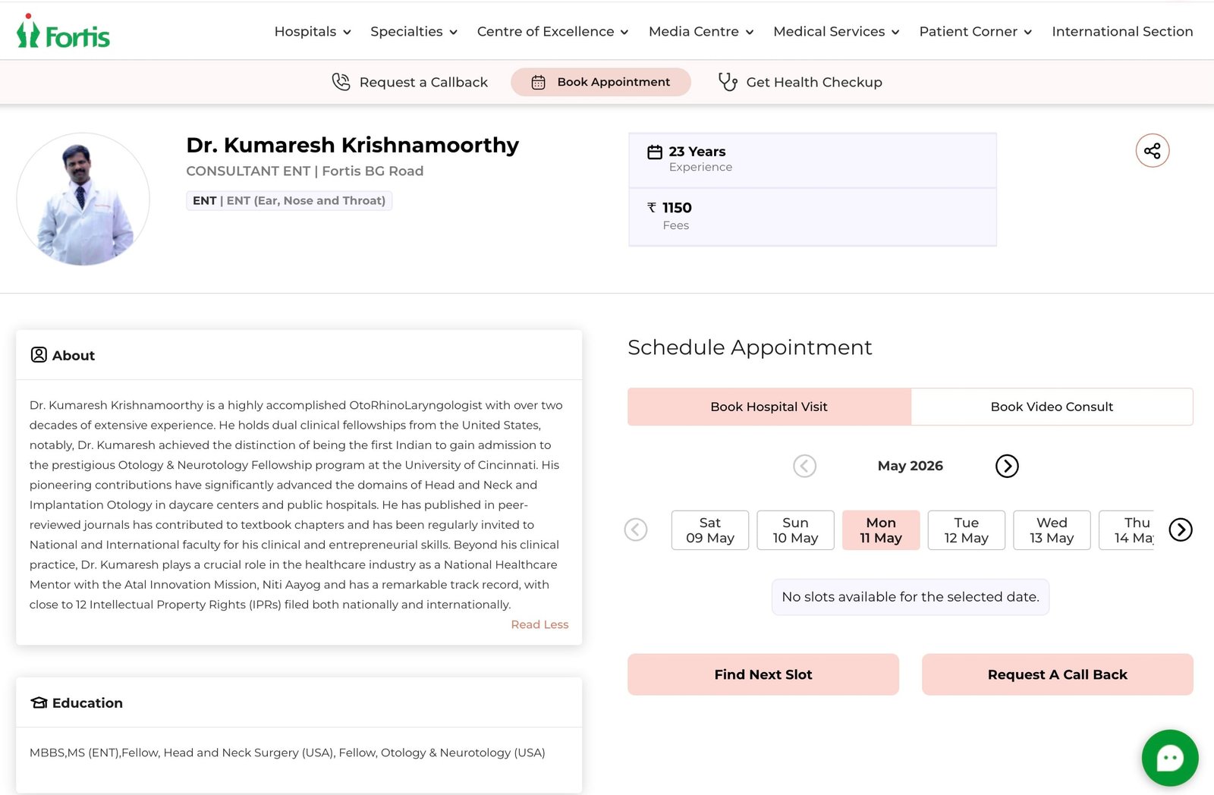The height and width of the screenshot is (795, 1214).
Task: Expand the Hospitals dropdown menu
Action: click(x=313, y=32)
